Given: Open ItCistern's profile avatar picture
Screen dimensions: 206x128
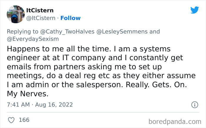Looking at the screenshot, I should pyautogui.click(x=15, y=14).
